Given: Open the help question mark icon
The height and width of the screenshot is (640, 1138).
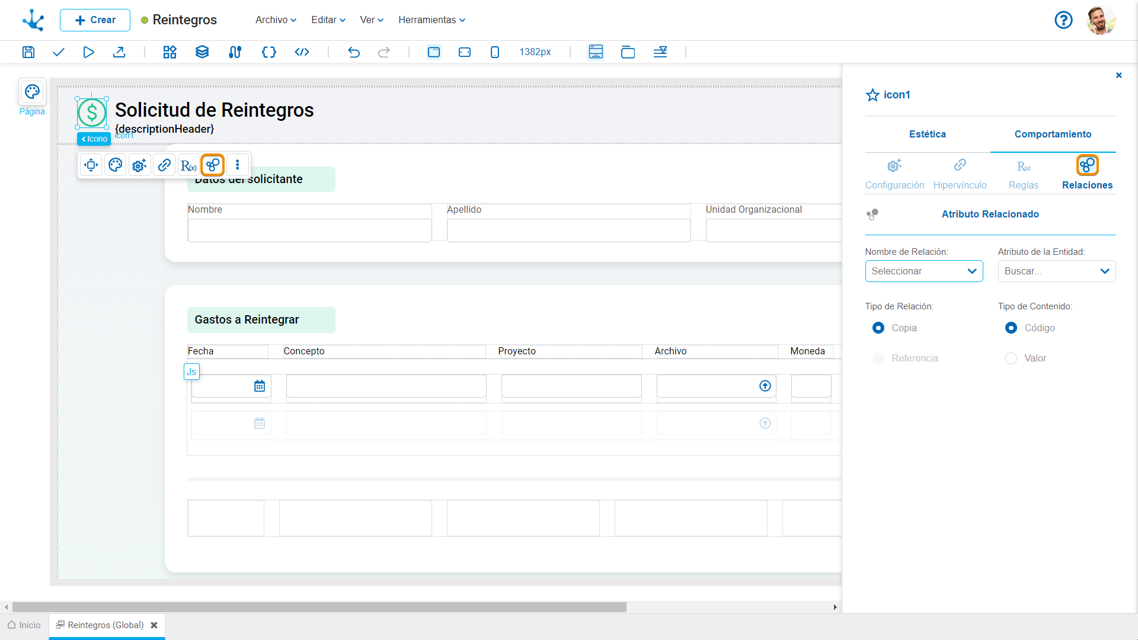Looking at the screenshot, I should click(x=1064, y=20).
